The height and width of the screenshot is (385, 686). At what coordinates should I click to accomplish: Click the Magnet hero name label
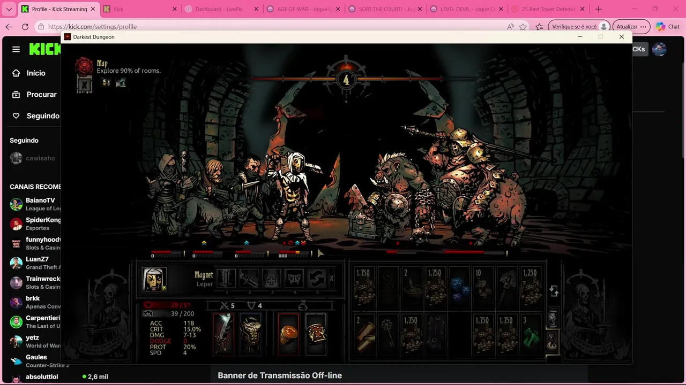point(204,275)
